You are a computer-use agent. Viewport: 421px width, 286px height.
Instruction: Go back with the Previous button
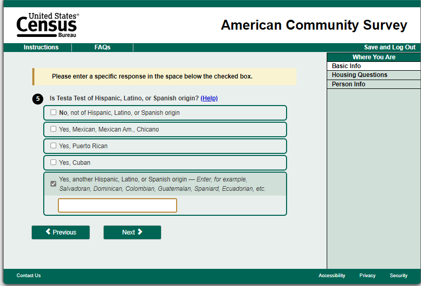(60, 232)
